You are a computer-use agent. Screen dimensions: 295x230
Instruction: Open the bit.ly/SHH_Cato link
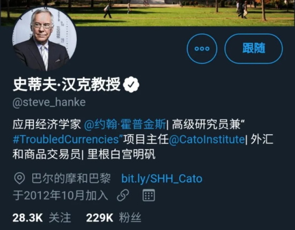tap(162, 179)
